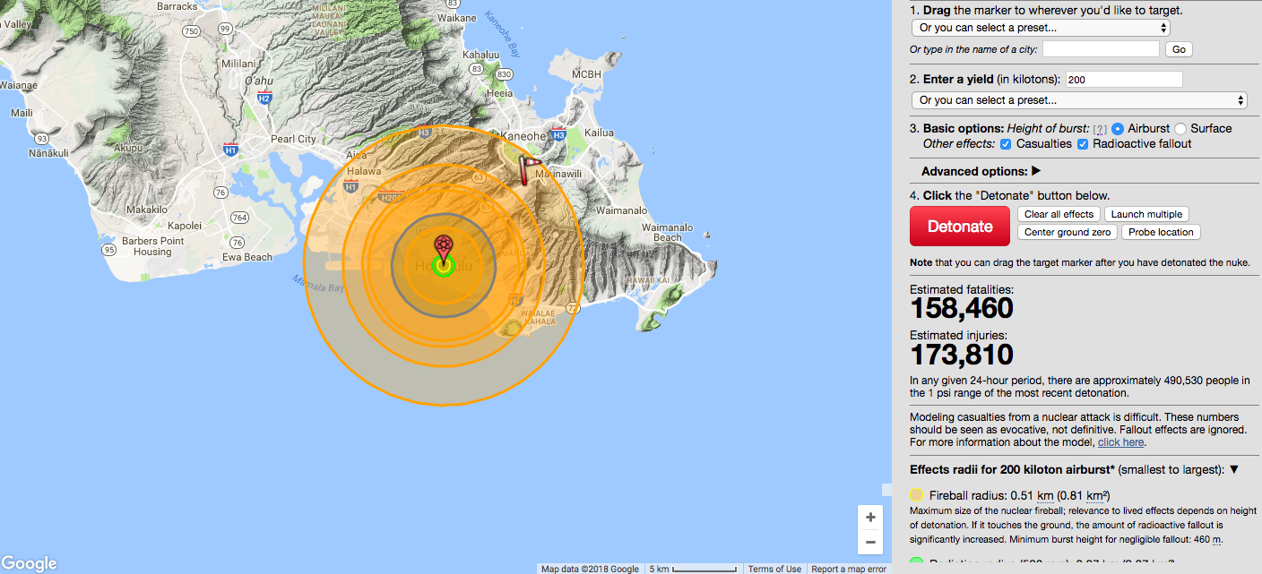Disable the Radioactive fallout checkbox

coord(1083,144)
